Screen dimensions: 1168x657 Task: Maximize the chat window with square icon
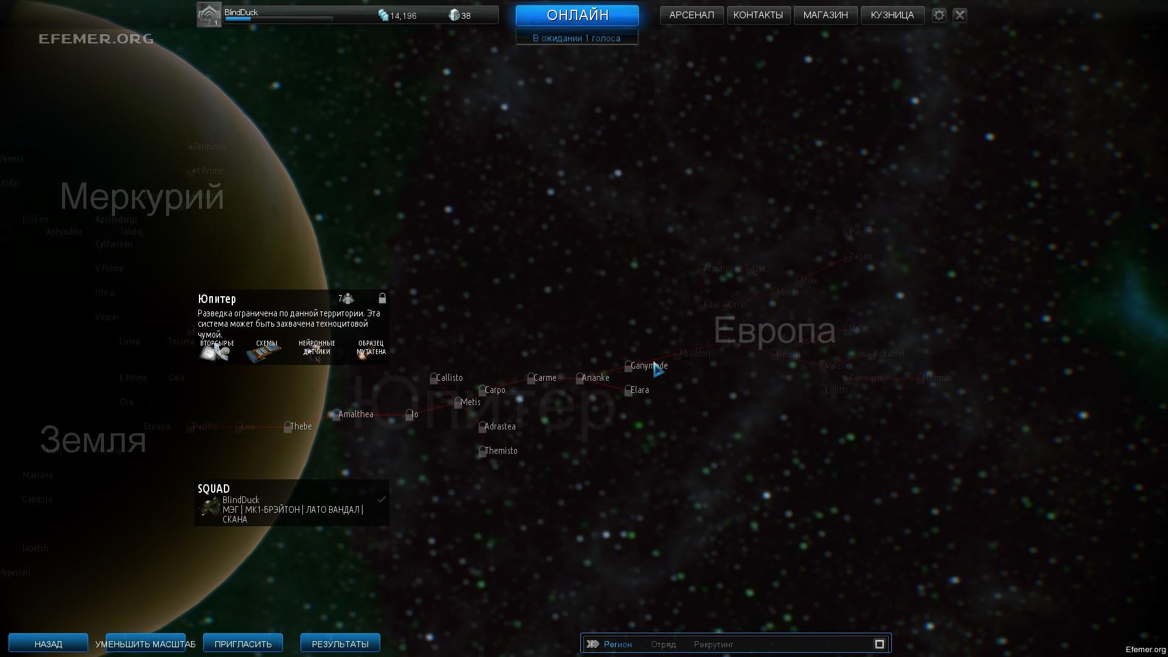[x=879, y=644]
